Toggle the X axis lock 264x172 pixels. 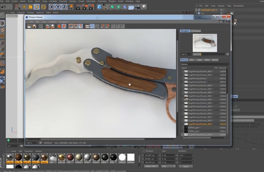click(52, 7)
